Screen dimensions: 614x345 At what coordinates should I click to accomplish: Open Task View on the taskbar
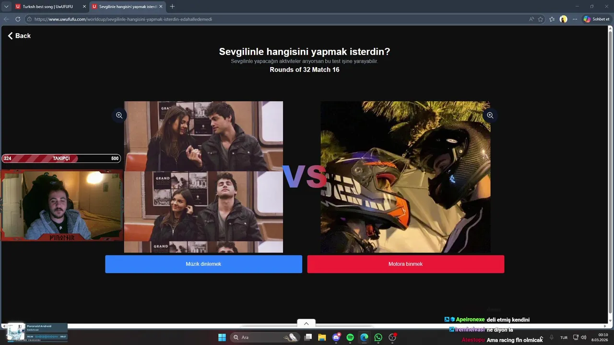point(308,337)
